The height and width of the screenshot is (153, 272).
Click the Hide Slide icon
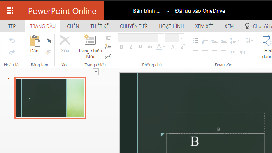(x=108, y=56)
